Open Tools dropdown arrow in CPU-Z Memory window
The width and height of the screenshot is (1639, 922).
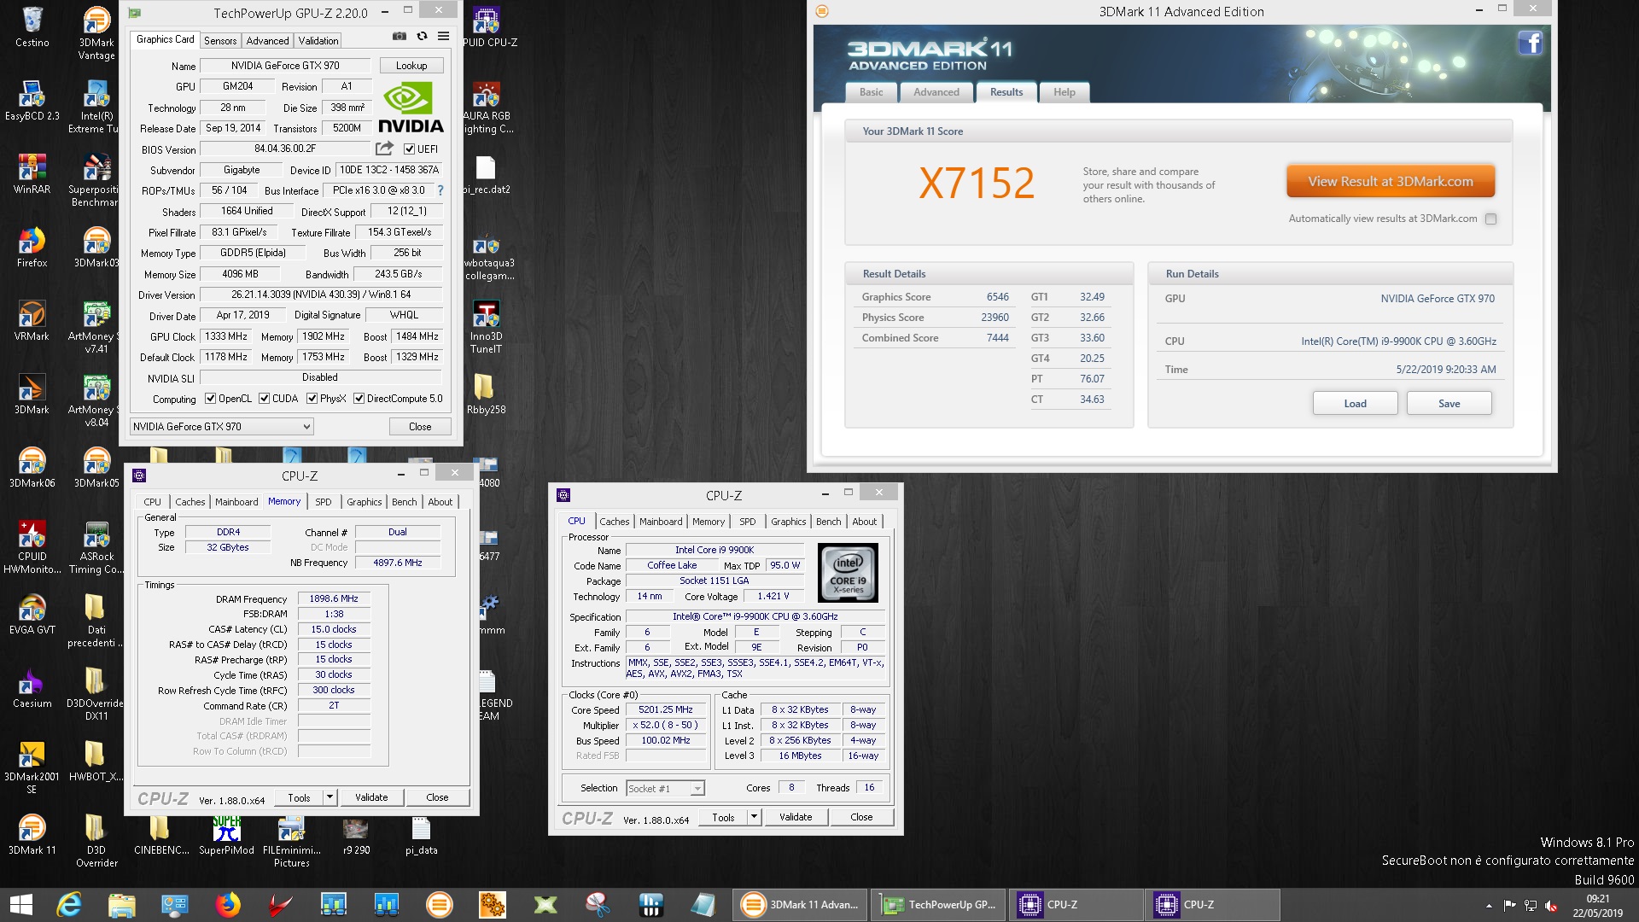[x=330, y=797]
